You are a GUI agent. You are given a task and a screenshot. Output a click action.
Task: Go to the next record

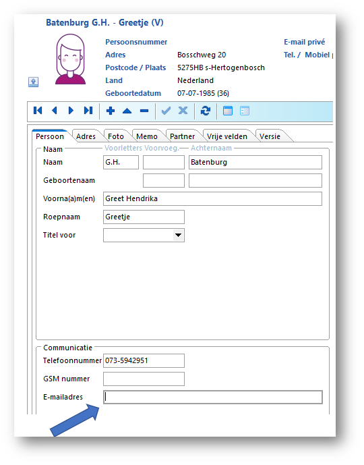coord(71,111)
